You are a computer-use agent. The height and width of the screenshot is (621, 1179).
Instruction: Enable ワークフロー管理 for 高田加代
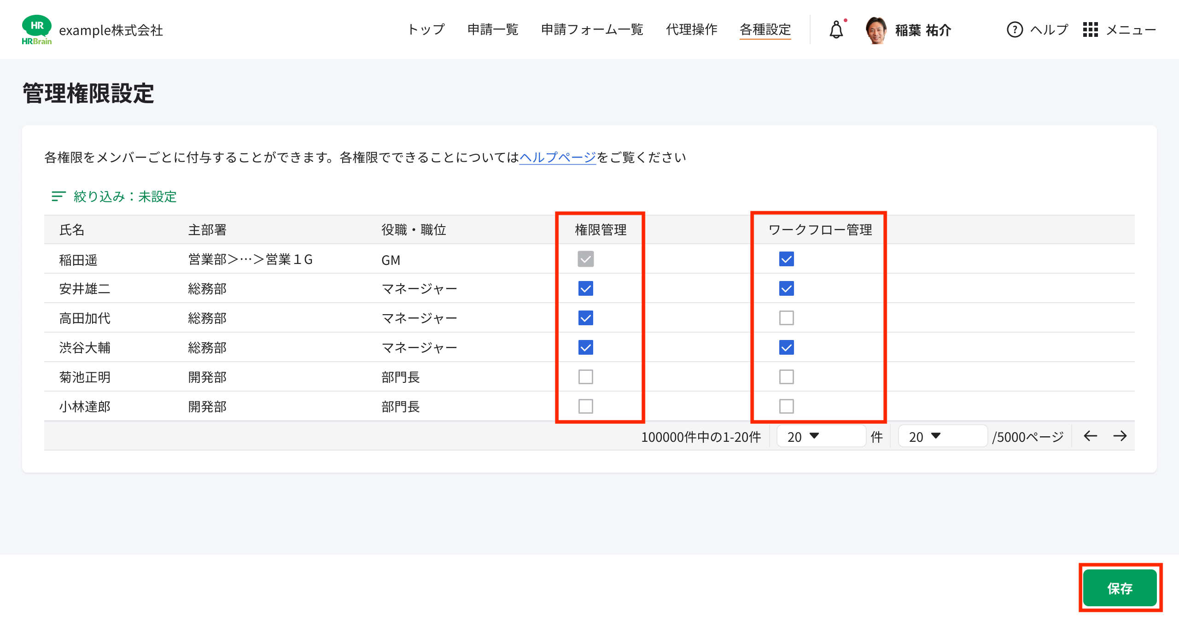(x=788, y=318)
